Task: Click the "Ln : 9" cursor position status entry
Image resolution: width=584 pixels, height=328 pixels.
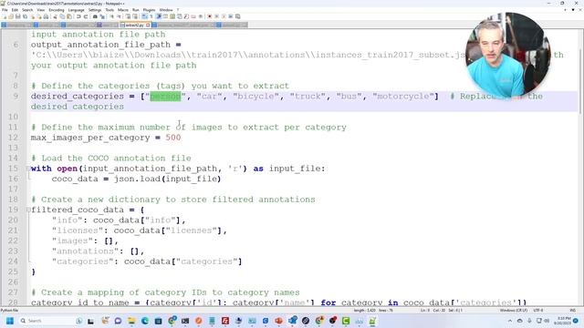Action: click(425, 310)
